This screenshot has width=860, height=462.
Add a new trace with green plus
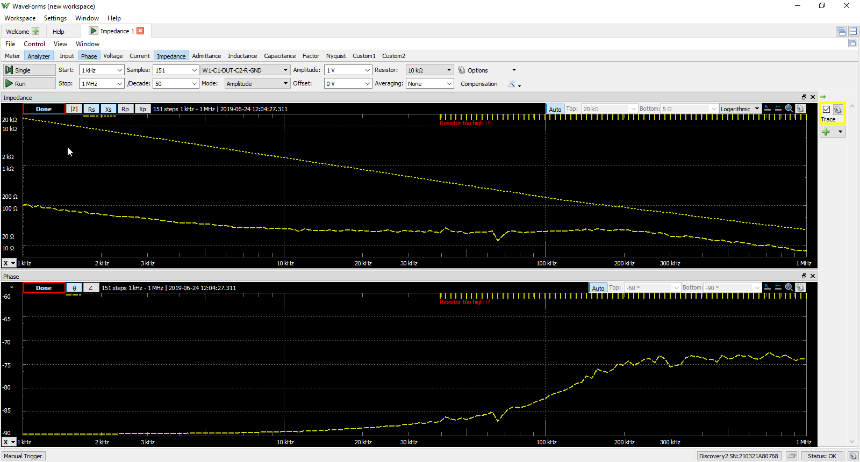click(826, 132)
